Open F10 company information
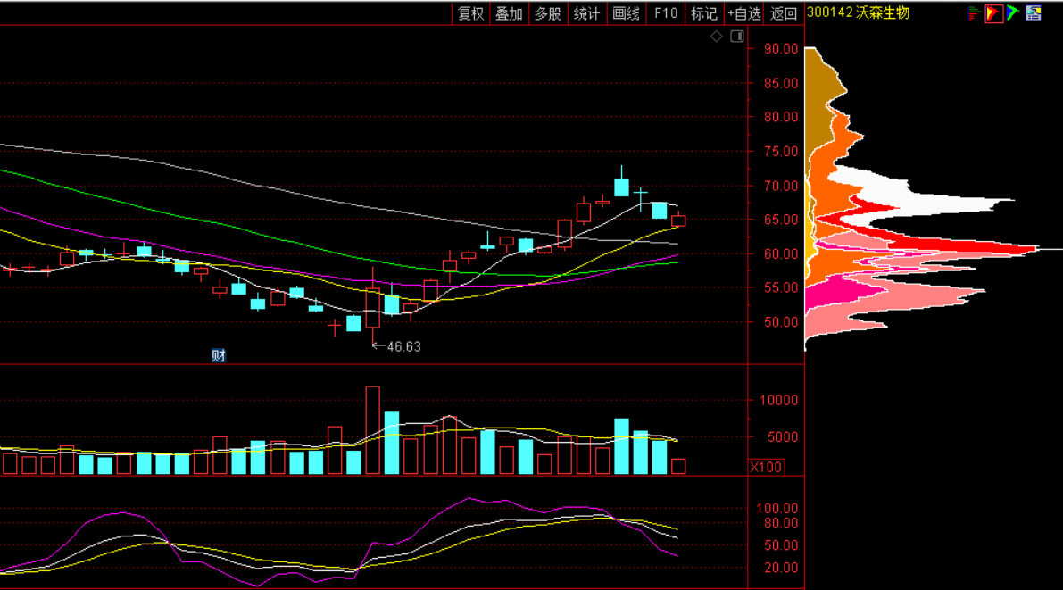Image resolution: width=1063 pixels, height=590 pixels. click(666, 13)
